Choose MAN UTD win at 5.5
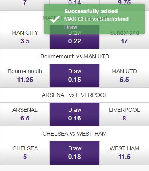The height and width of the screenshot is (171, 149). click(124, 76)
